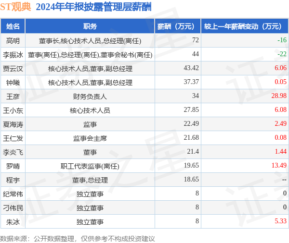Click the orange ST观典 title text
289x243 pixels.
pyautogui.click(x=15, y=7)
